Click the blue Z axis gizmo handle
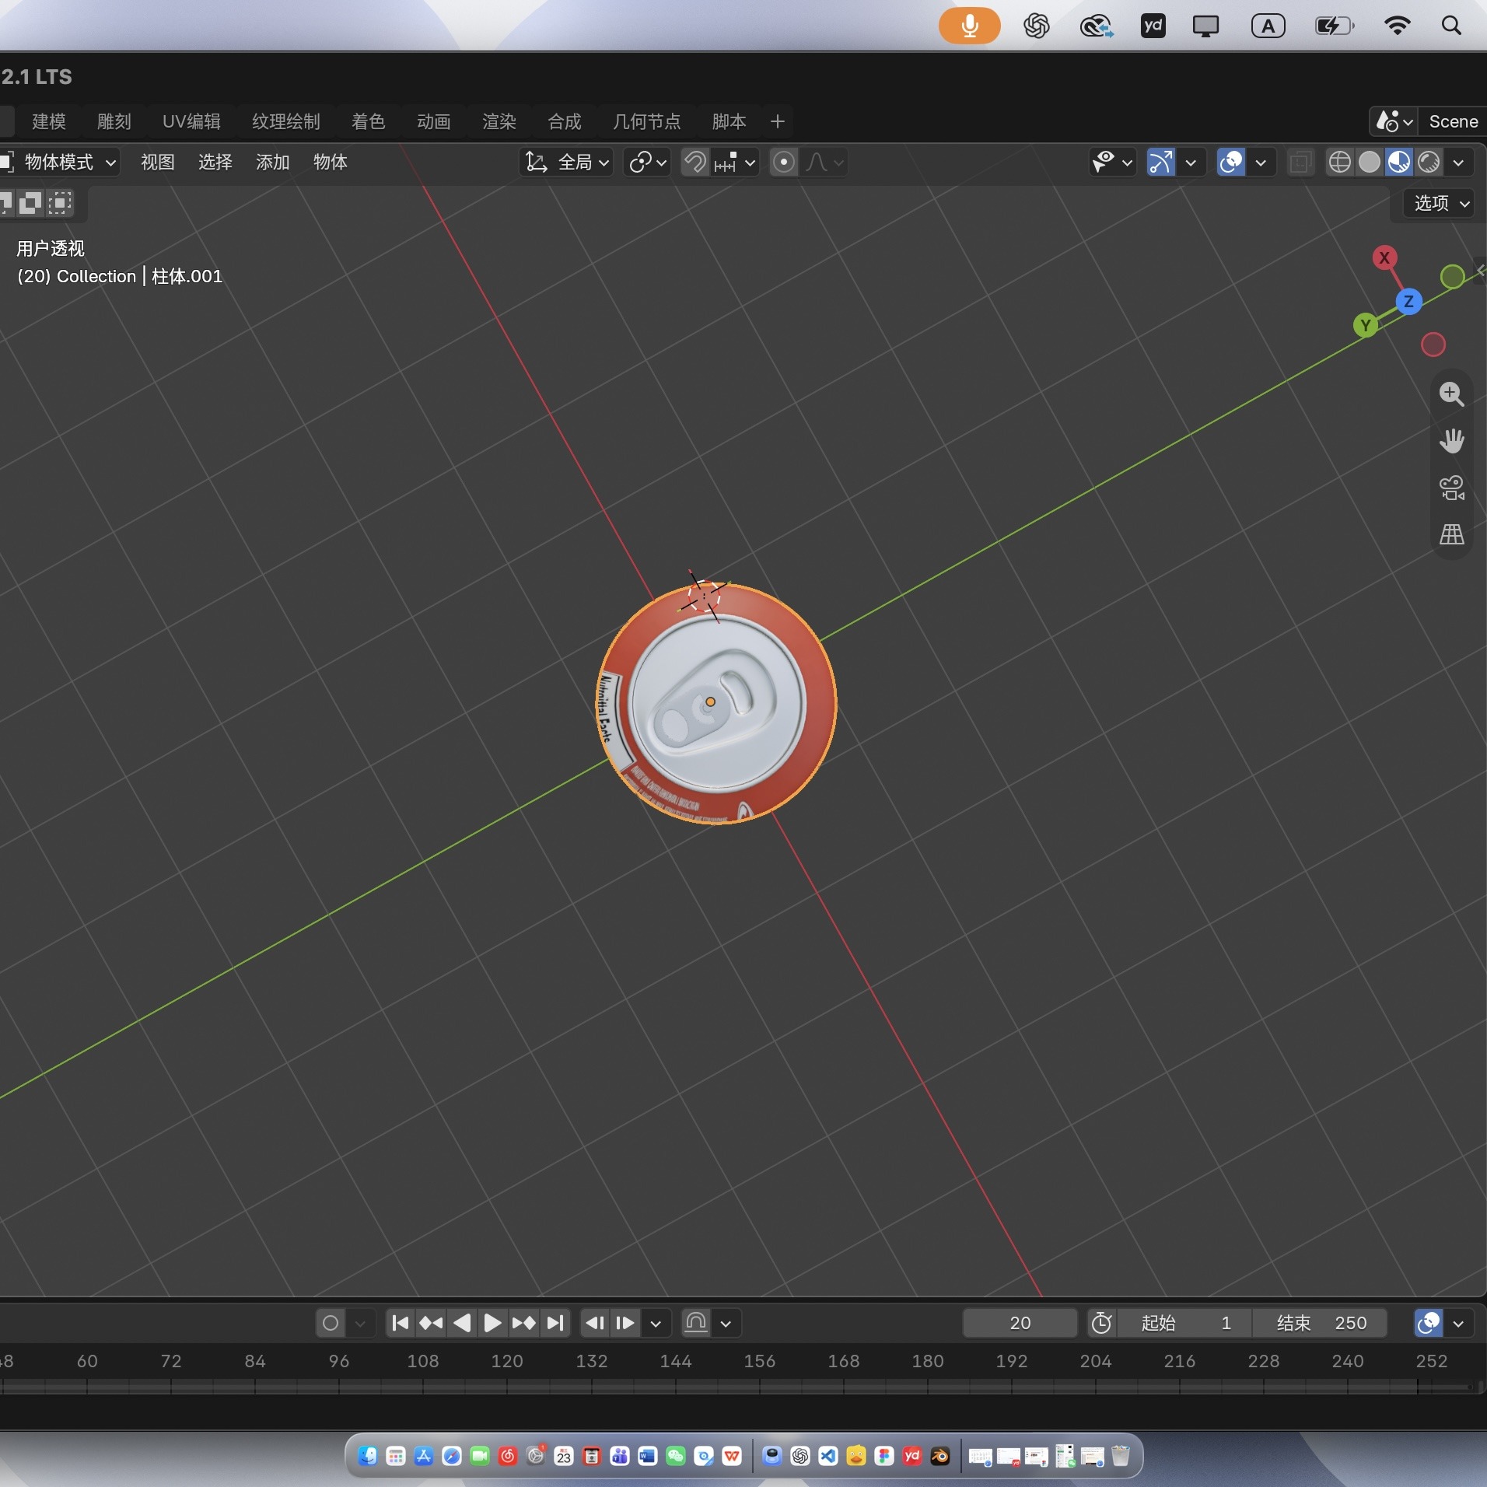Image resolution: width=1487 pixels, height=1487 pixels. tap(1408, 302)
